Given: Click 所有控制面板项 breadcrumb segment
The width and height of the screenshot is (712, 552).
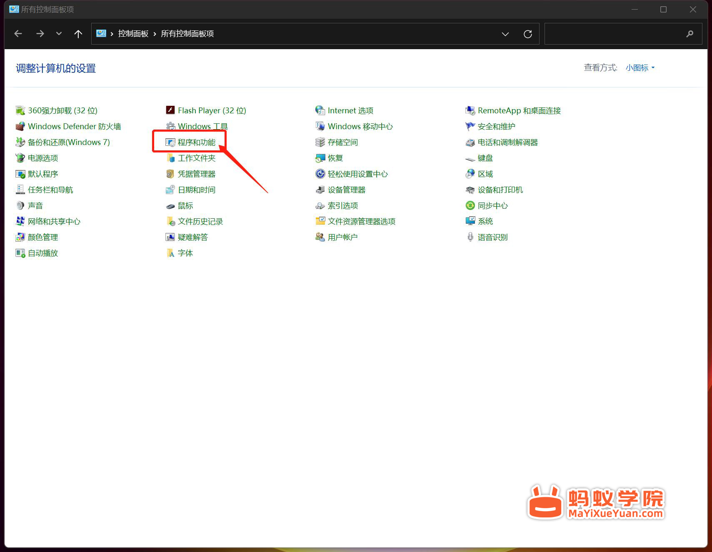Looking at the screenshot, I should click(187, 34).
